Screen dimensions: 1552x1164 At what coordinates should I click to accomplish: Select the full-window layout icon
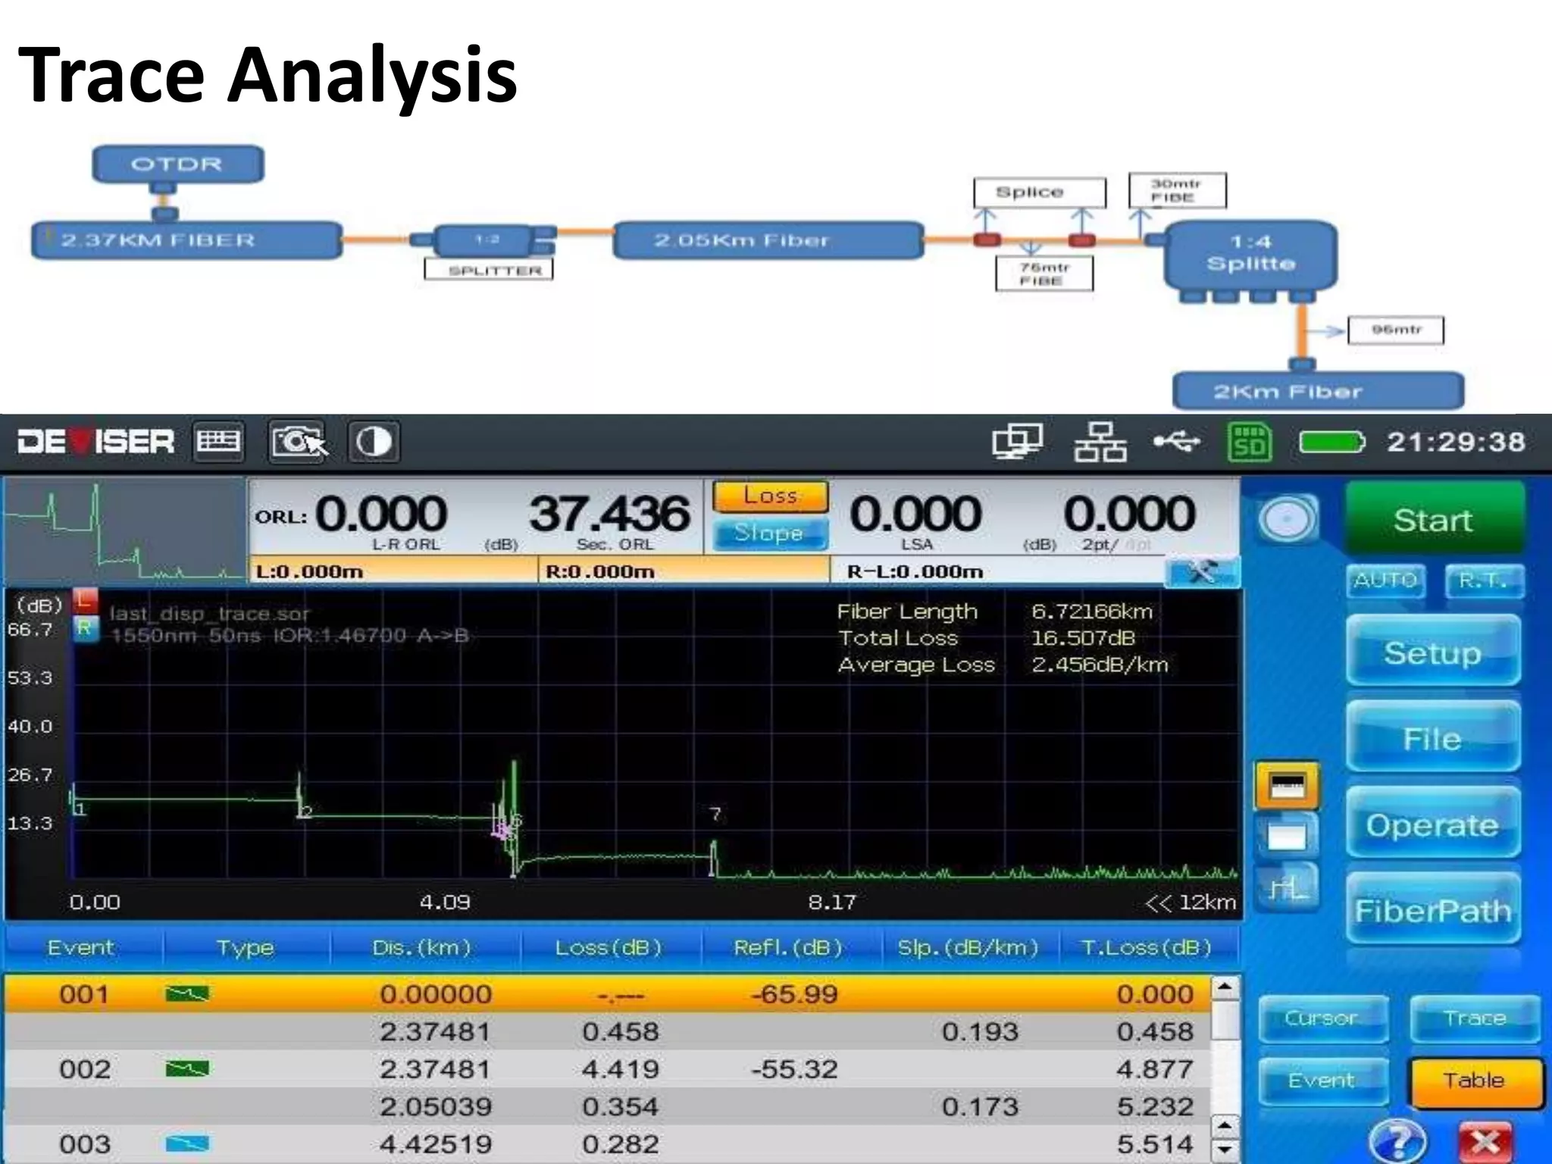pos(1288,835)
